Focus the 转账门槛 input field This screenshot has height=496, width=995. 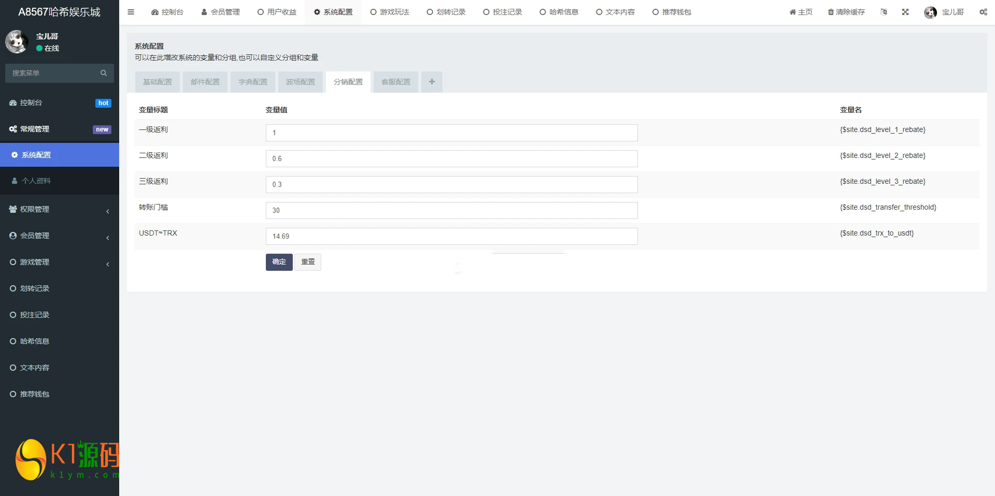[x=451, y=210]
